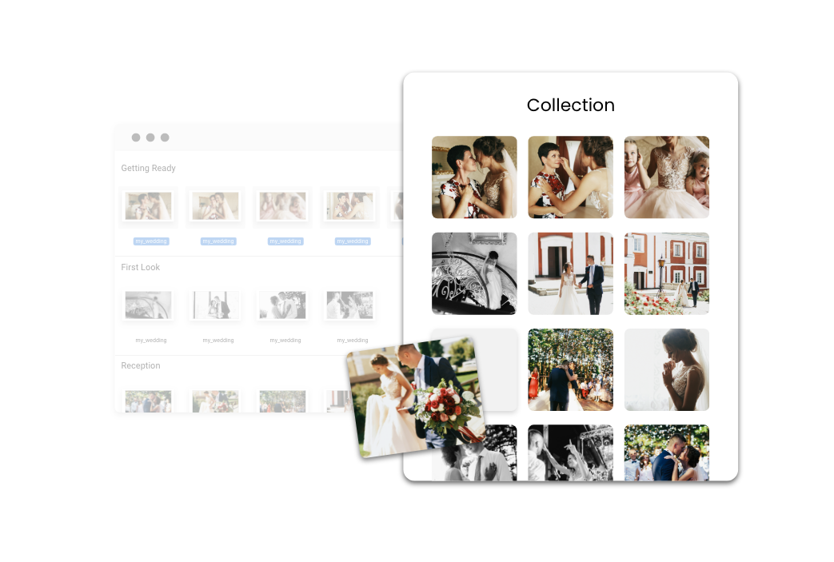Viewport: 834px width, 562px height.
Task: Open the Getting Ready section heading
Action: click(x=149, y=168)
